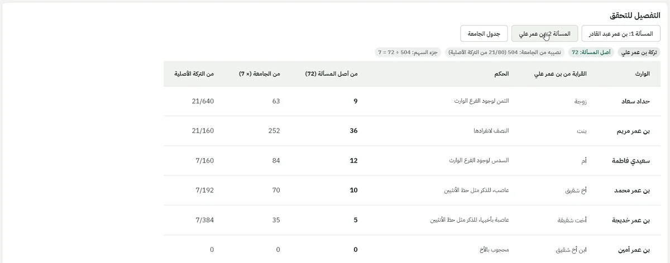Click badge تركة بن عمر علي
Screen dimensions: 670x263
[x=639, y=52]
